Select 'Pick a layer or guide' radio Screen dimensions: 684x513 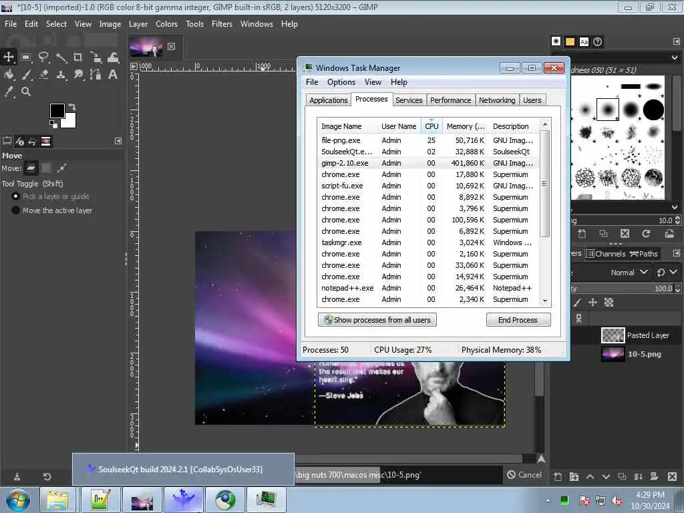point(16,196)
